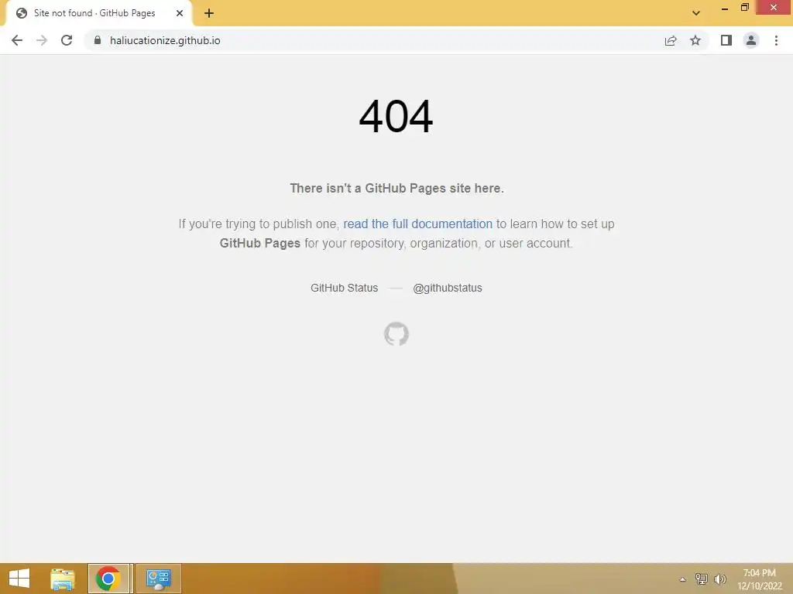Open the Control Panel taskbar icon

[158, 579]
